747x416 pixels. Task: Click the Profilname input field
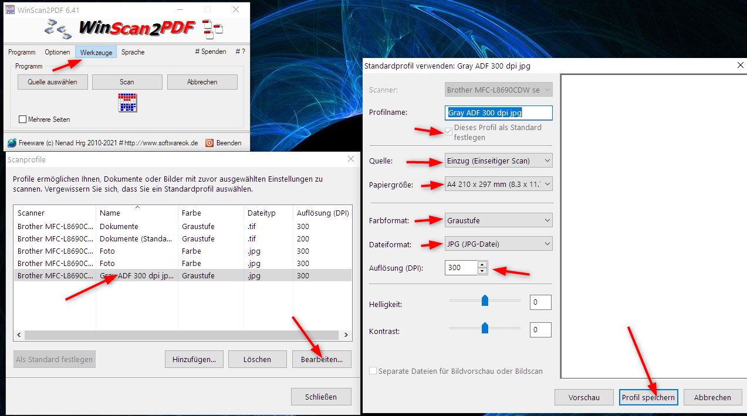point(499,112)
